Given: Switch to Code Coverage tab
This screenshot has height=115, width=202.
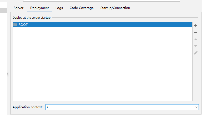Looking at the screenshot, I should [x=82, y=8].
